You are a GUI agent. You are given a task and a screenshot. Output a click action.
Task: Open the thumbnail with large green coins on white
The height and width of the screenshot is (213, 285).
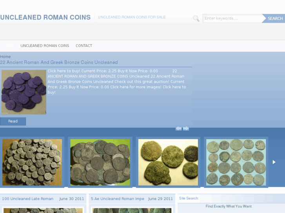tap(168, 162)
